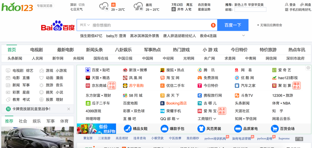Open the 七日天气 forecast link
The image size is (312, 148).
(77, 9)
